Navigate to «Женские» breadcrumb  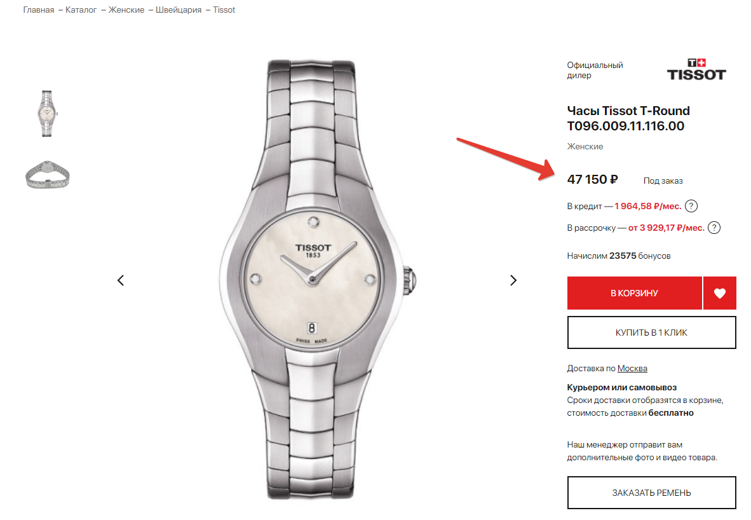[125, 10]
